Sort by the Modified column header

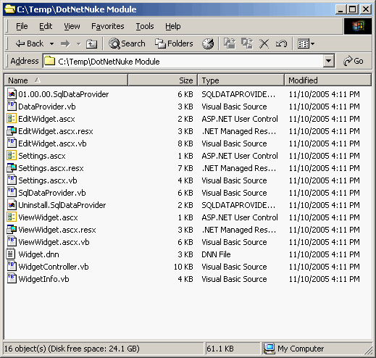point(327,80)
